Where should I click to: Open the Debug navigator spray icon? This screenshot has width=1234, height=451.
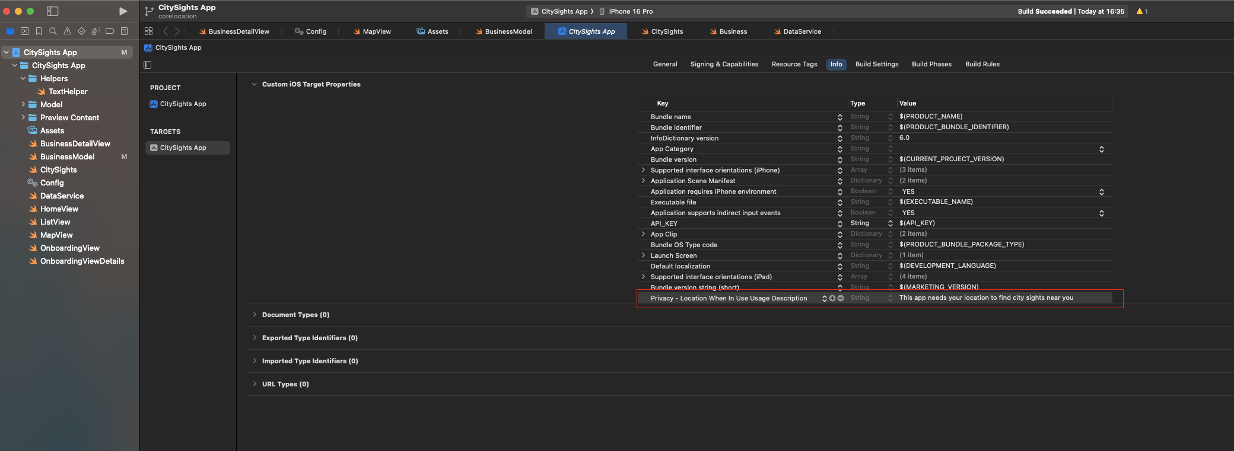(x=96, y=31)
